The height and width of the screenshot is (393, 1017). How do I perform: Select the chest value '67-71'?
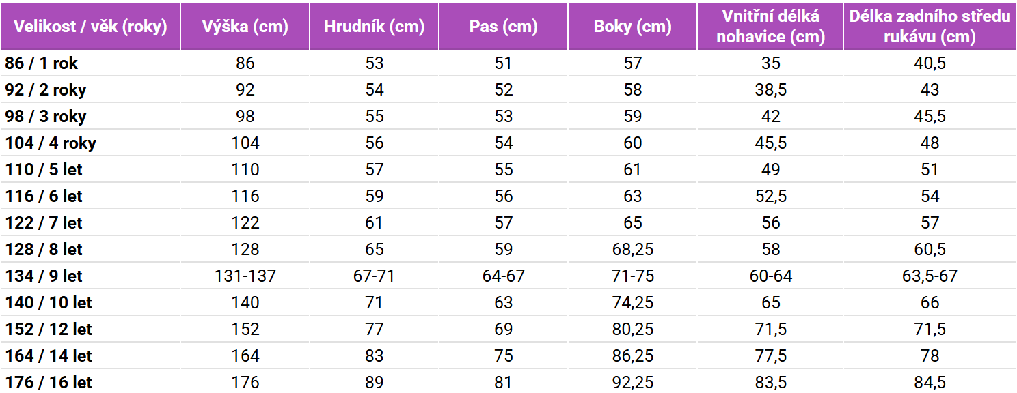[x=374, y=276]
